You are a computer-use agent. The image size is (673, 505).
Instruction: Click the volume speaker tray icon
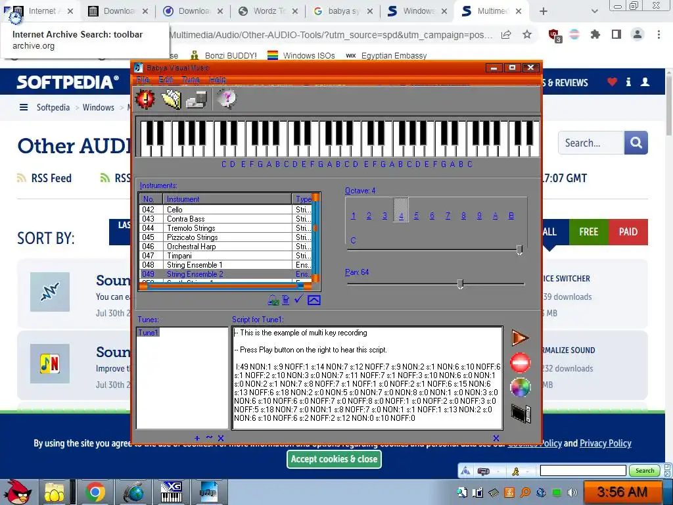coord(572,493)
